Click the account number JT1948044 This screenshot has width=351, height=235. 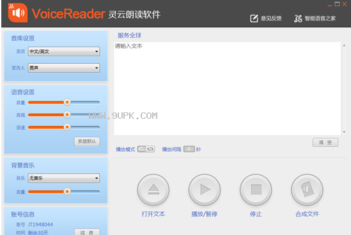click(40, 225)
